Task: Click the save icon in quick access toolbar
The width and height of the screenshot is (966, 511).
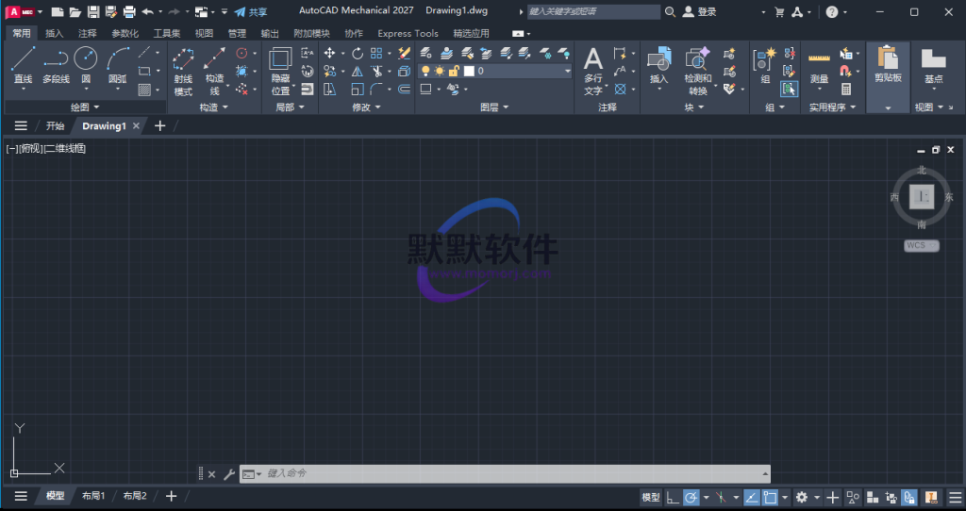Action: 93,12
